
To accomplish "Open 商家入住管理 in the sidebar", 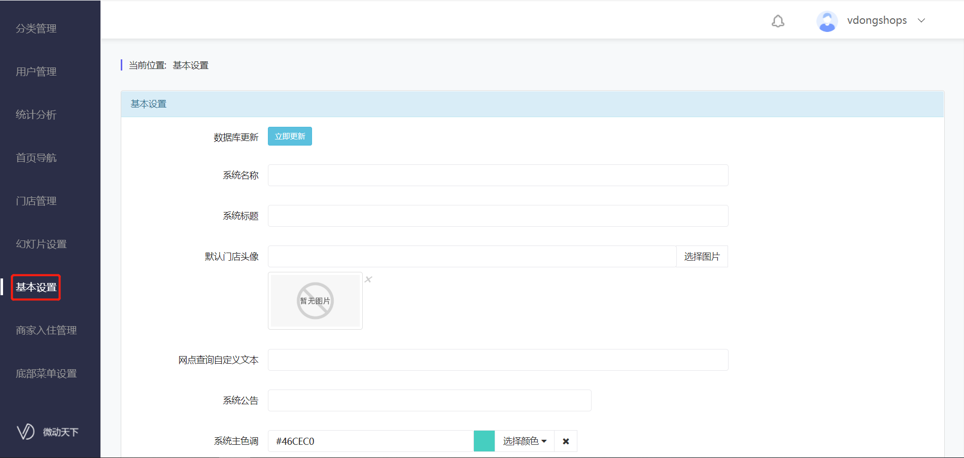I will pyautogui.click(x=46, y=331).
